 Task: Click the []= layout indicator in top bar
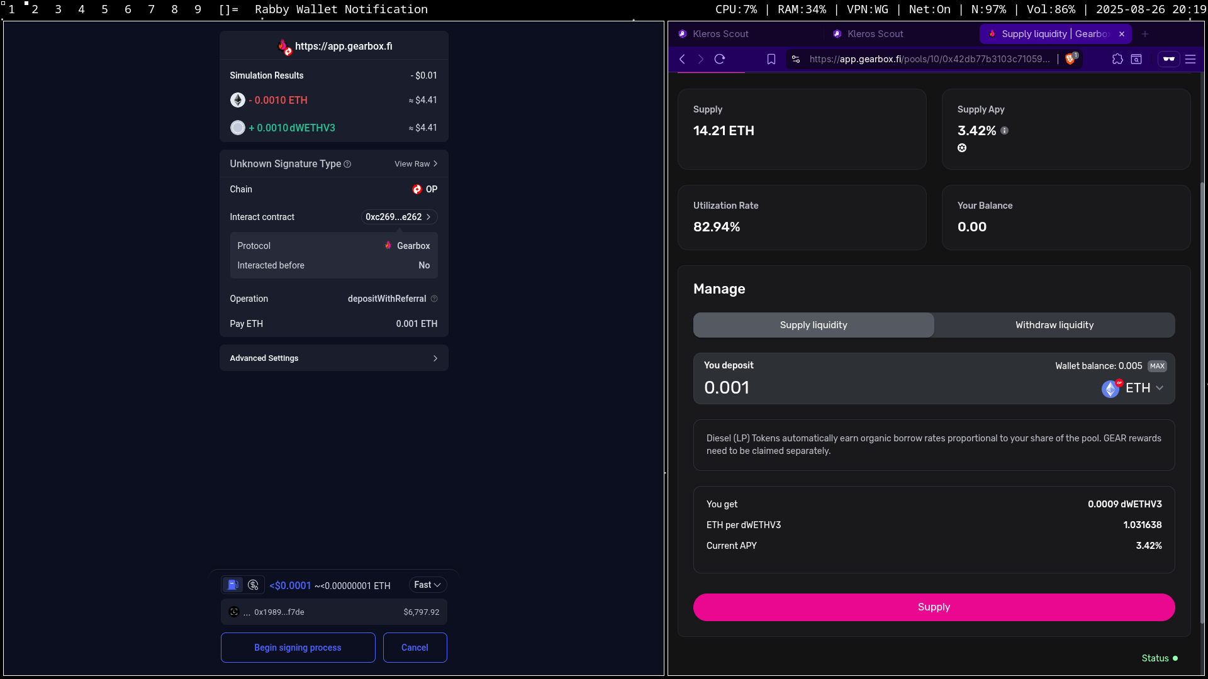pyautogui.click(x=228, y=9)
